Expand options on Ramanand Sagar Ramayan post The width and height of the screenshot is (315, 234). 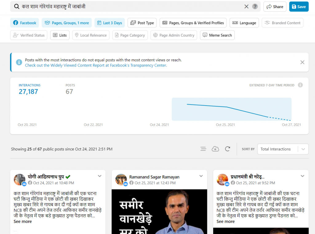(201, 176)
